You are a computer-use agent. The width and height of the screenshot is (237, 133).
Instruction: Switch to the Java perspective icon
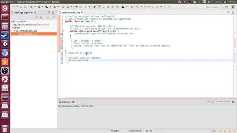pos(233,7)
